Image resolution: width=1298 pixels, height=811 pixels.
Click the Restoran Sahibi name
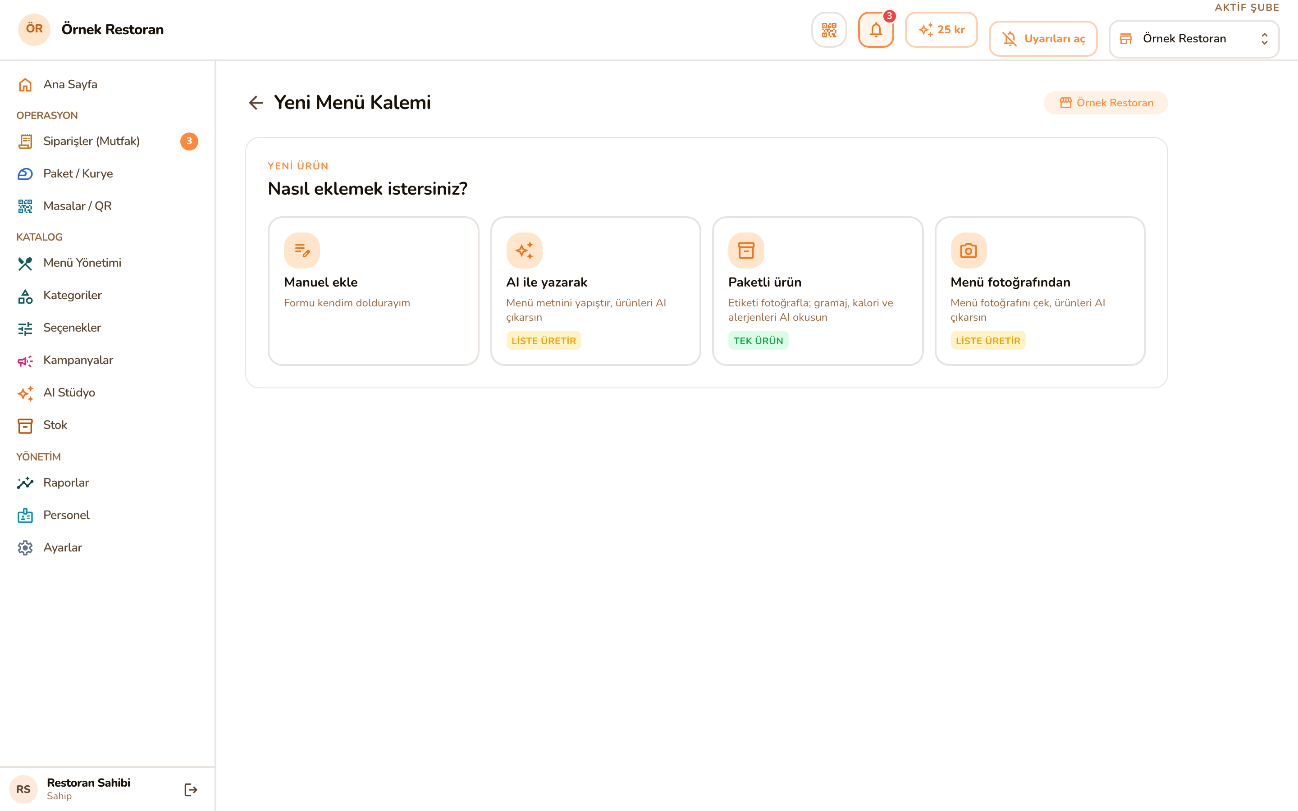point(88,783)
